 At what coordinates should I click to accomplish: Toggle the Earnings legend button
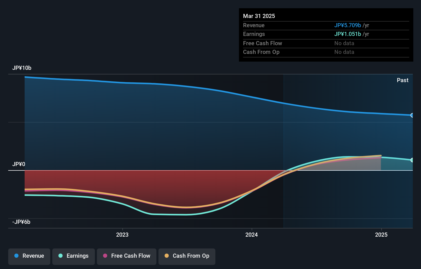[74, 256]
